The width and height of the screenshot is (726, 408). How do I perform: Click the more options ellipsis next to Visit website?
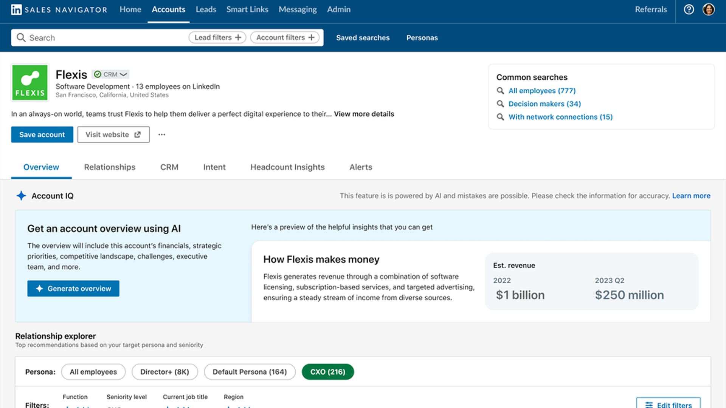click(162, 134)
